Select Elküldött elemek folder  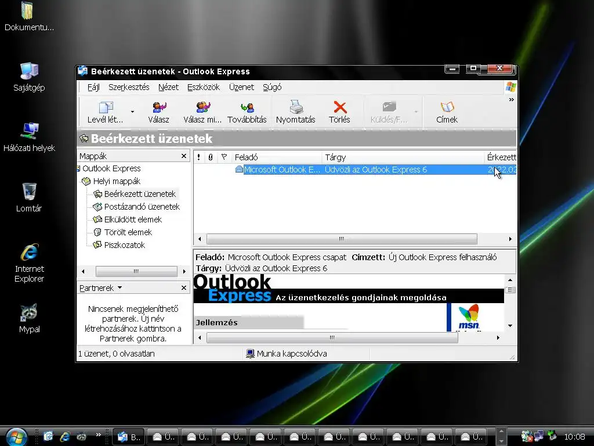point(133,220)
